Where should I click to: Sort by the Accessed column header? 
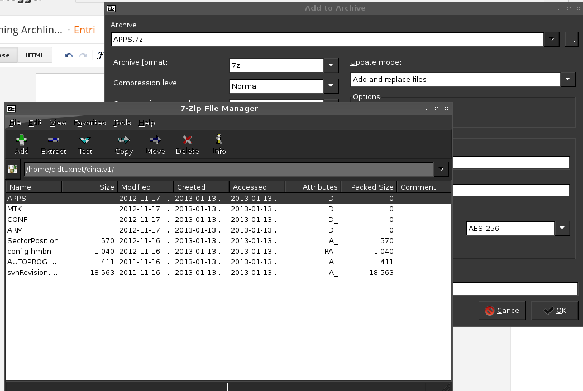click(257, 187)
